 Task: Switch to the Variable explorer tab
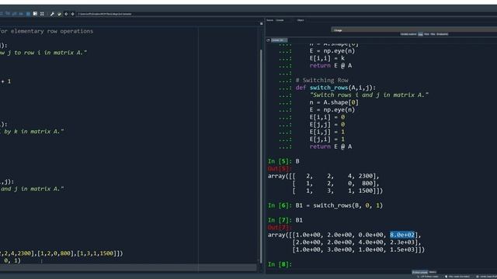point(408,34)
